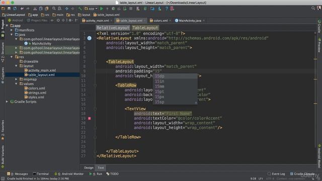This screenshot has height=181, width=322.
Task: Click the layout breadcrumb in navigation bar
Action: pos(84,15)
